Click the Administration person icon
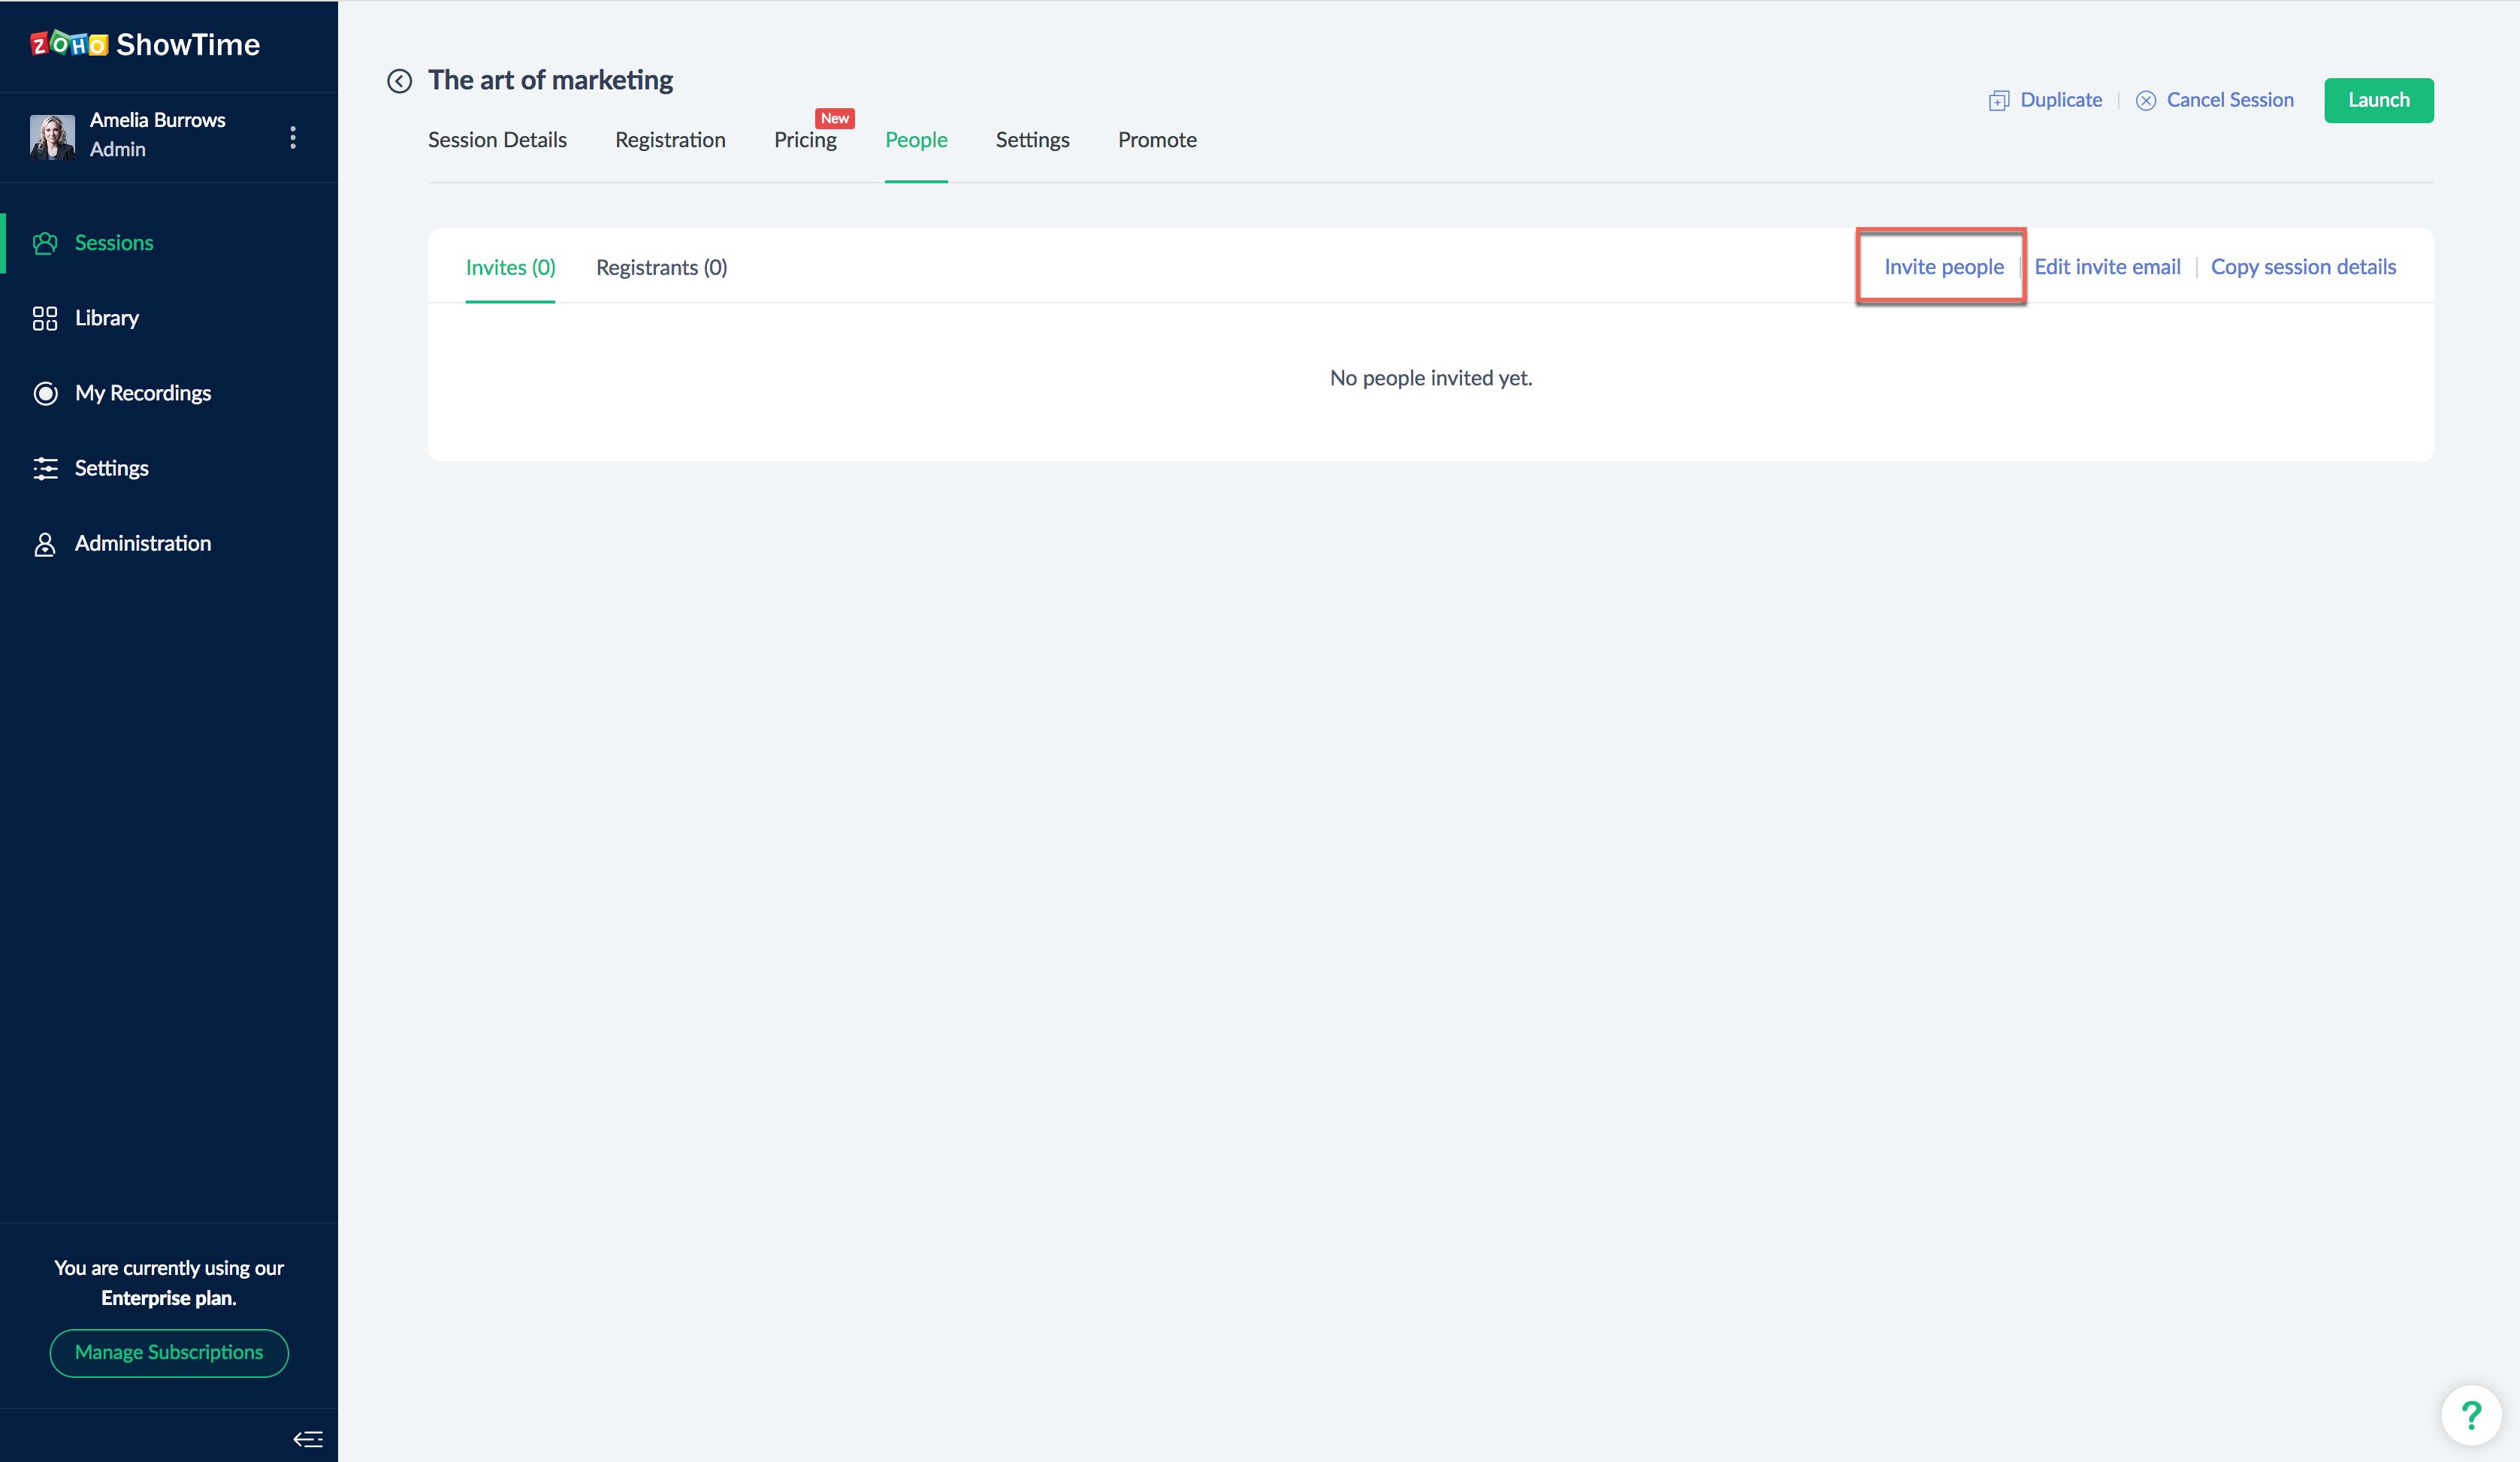Screen dimensions: 2520x1462 point(45,544)
